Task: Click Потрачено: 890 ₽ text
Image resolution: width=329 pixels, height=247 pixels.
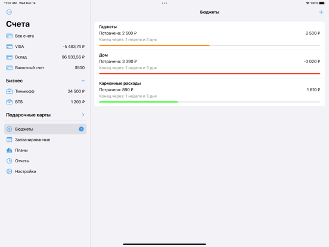Action: (x=116, y=90)
